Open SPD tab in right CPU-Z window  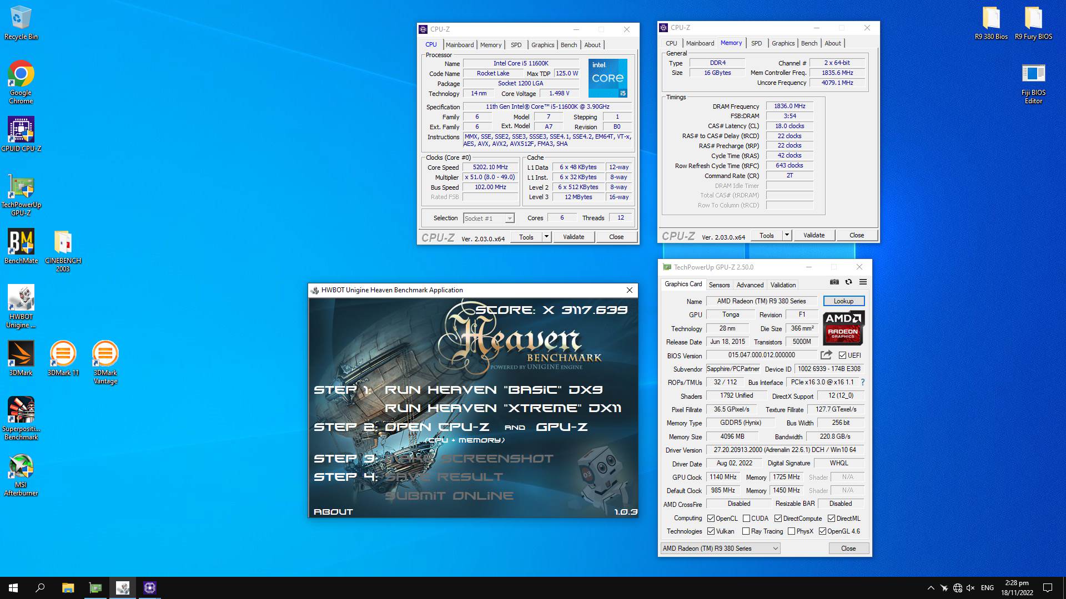click(756, 43)
